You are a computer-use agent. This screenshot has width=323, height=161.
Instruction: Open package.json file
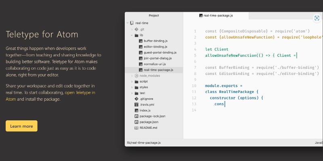pyautogui.click(x=149, y=122)
